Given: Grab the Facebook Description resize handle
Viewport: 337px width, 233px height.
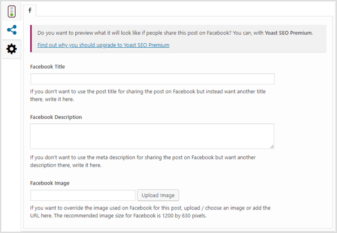Looking at the screenshot, I should pos(272,147).
